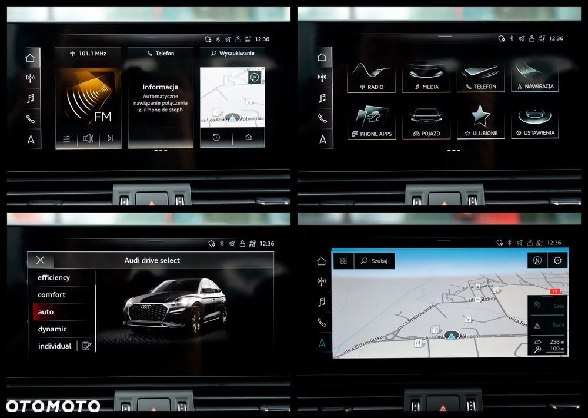Open the NAWIGACJA tile

pyautogui.click(x=535, y=76)
